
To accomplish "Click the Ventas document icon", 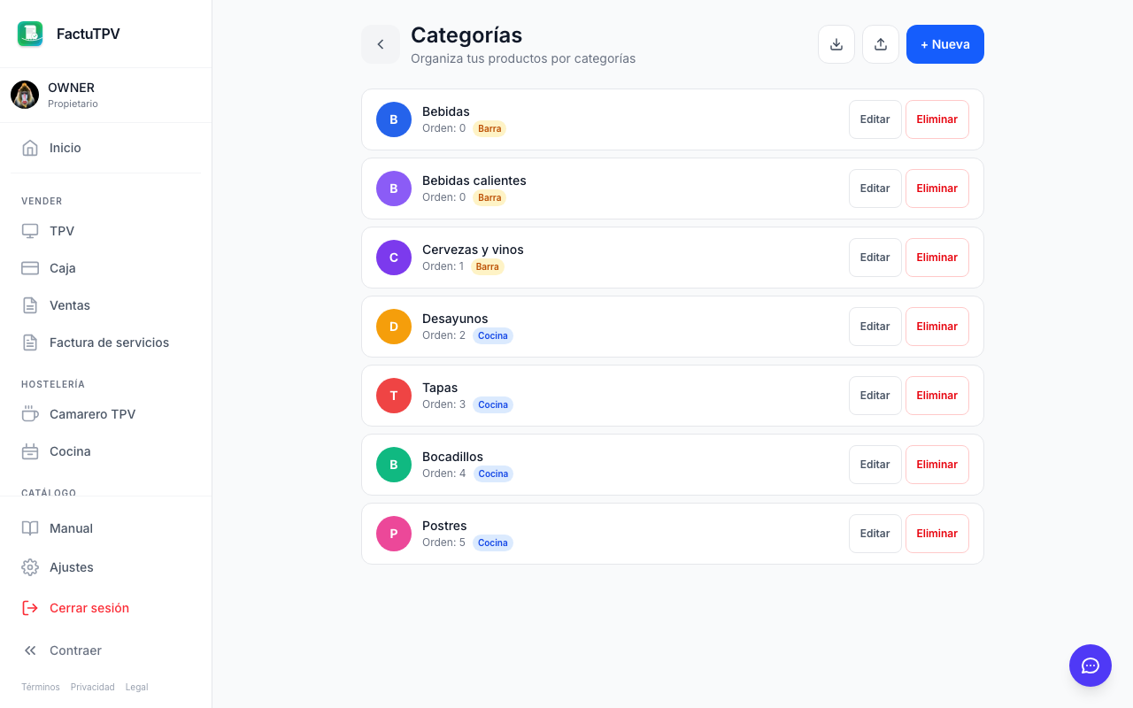I will [x=30, y=305].
